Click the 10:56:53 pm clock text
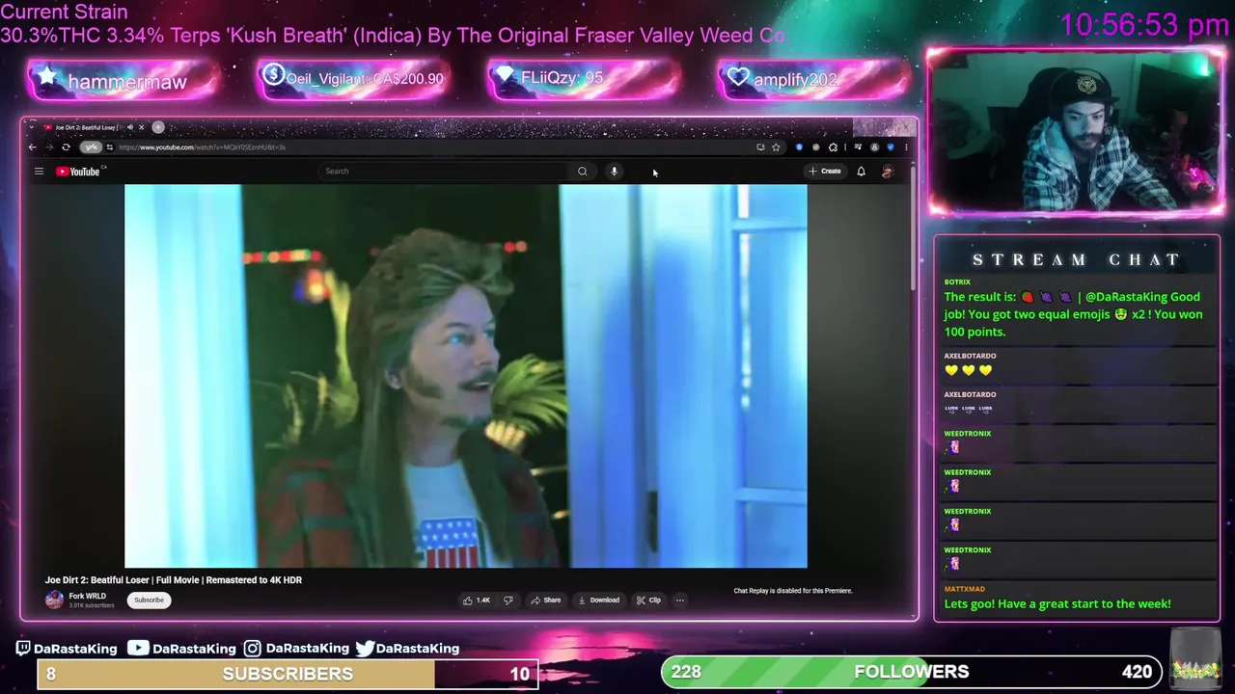The image size is (1235, 694). click(x=1143, y=25)
